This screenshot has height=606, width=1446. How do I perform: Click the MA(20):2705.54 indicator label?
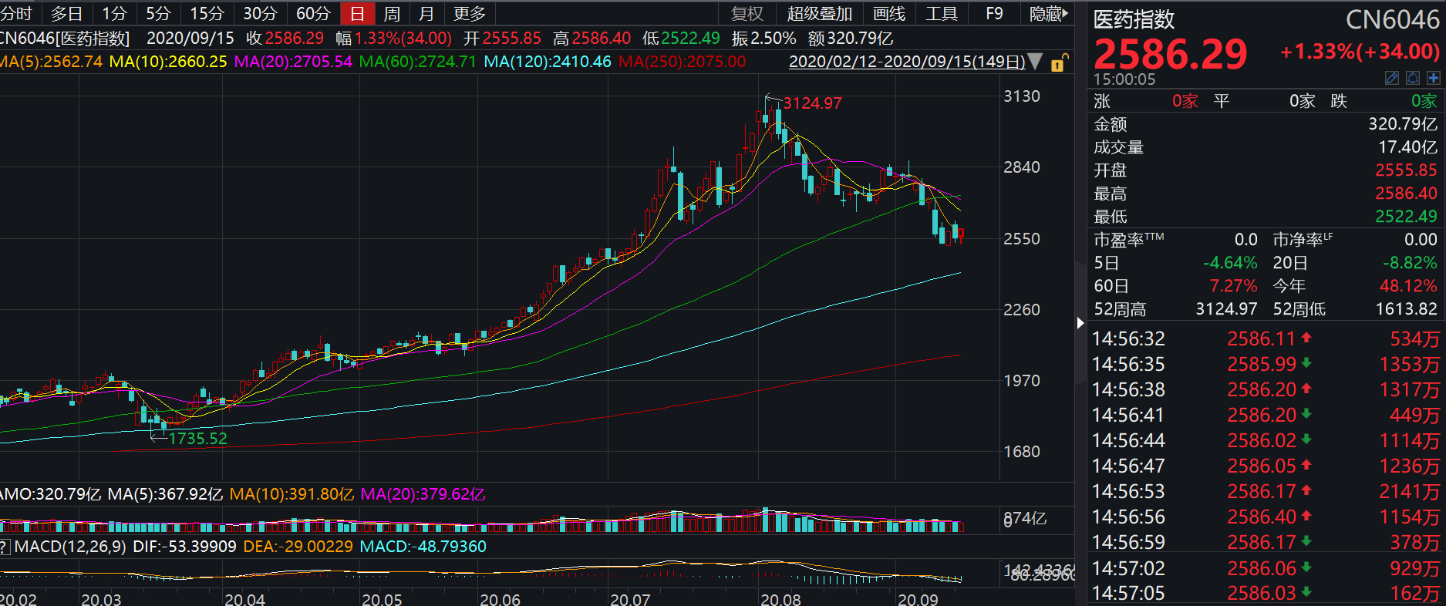pyautogui.click(x=293, y=62)
